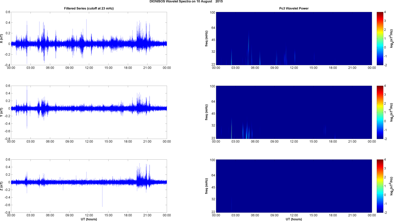
Task: Click the UT (hours) label under Z plot
Action: 89,219
